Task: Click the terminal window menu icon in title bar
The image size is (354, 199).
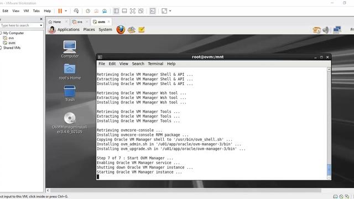Action: [x=100, y=57]
